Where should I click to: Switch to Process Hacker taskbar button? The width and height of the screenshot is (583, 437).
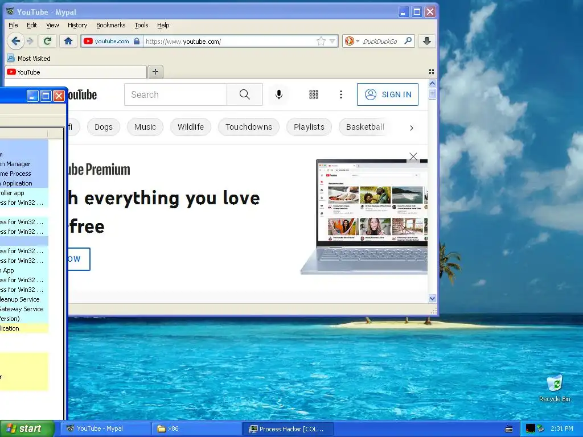coord(288,428)
